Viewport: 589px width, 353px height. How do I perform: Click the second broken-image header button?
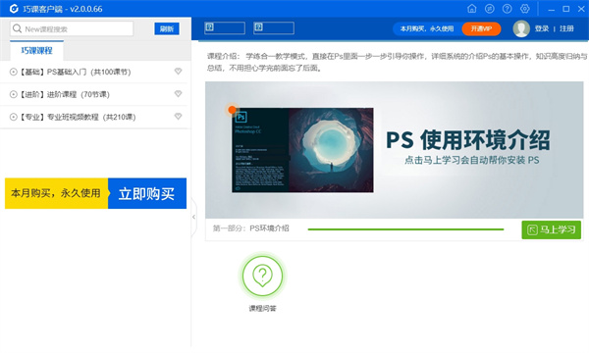tap(274, 27)
